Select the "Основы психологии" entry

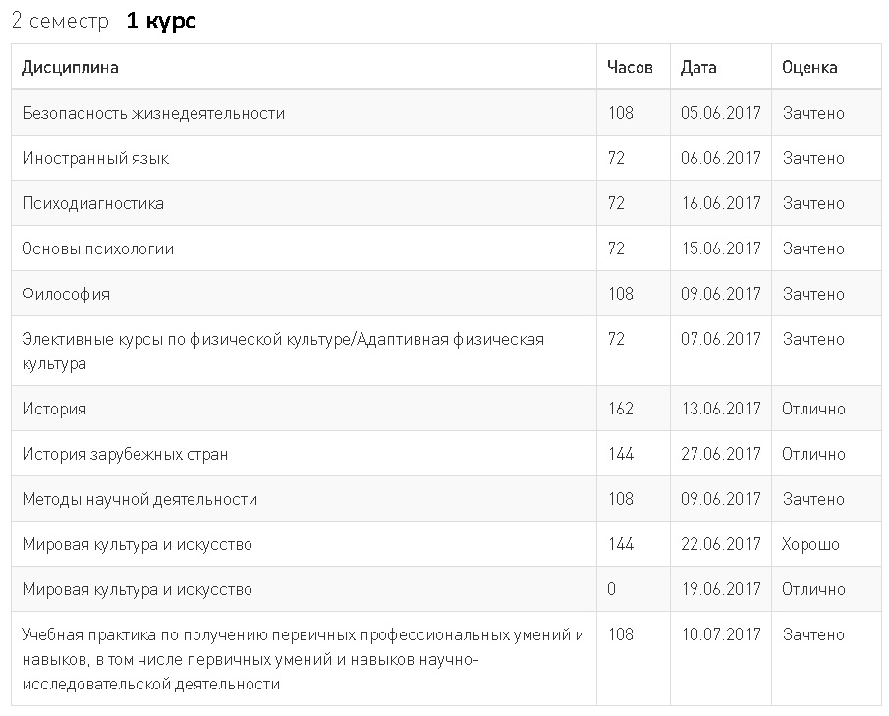click(x=98, y=248)
